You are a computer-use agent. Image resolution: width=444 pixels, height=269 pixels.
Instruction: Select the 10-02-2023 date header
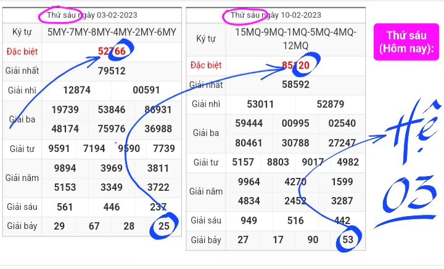[276, 15]
